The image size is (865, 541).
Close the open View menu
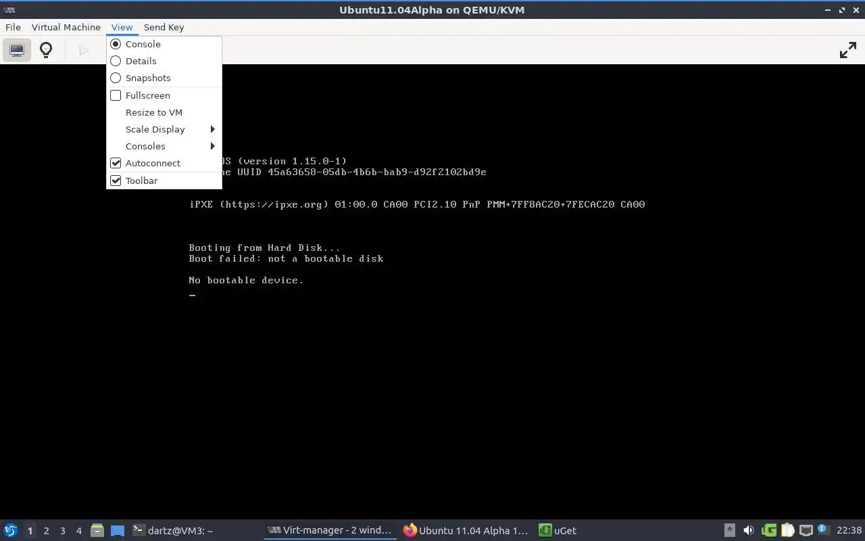(x=122, y=27)
